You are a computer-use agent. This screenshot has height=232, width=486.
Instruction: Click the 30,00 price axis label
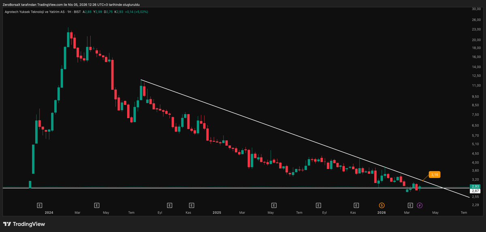point(476,9)
